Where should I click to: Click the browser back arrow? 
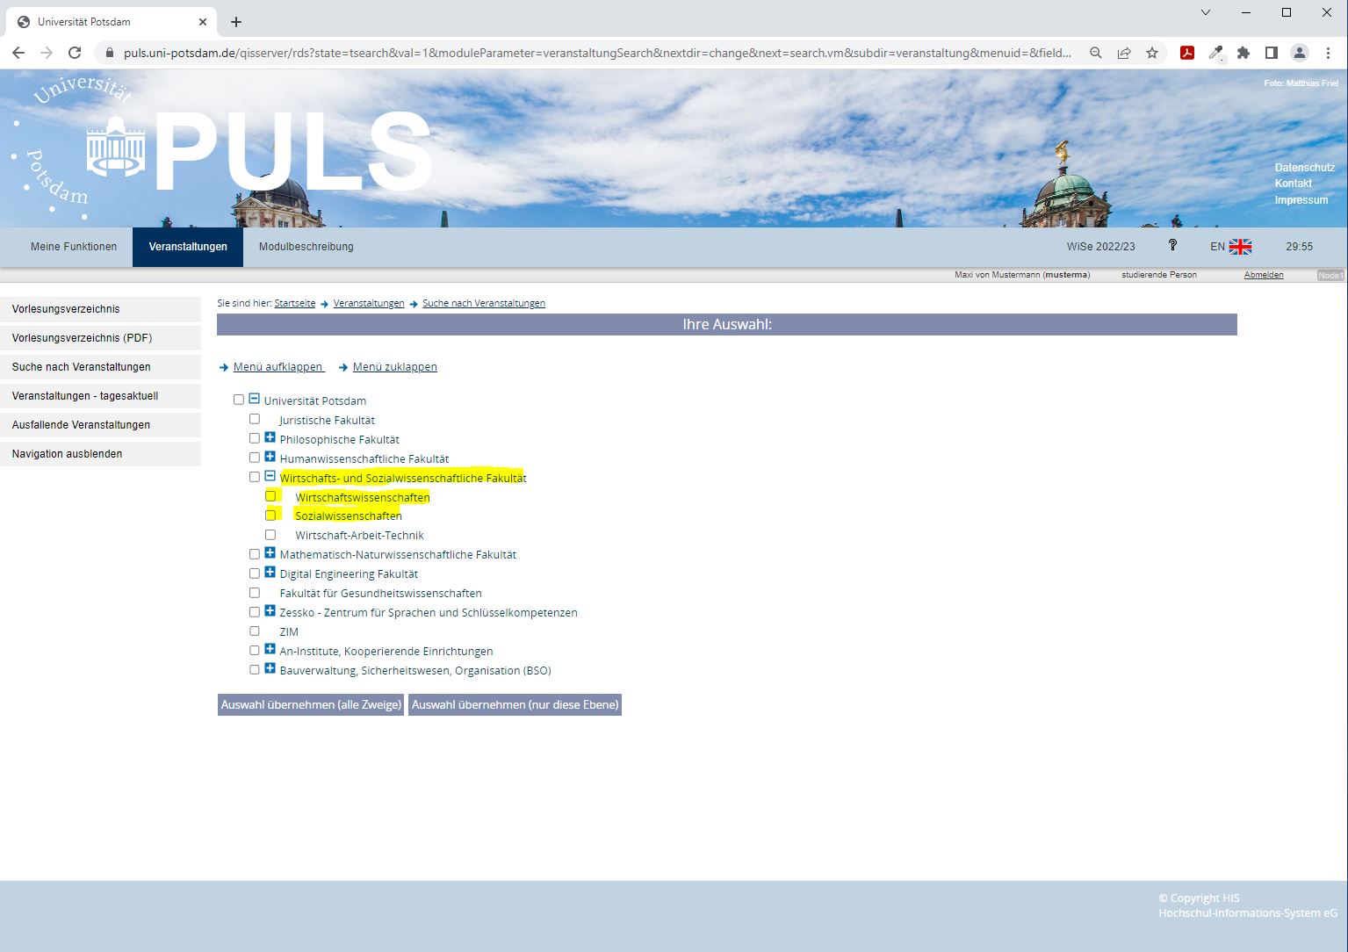coord(18,53)
